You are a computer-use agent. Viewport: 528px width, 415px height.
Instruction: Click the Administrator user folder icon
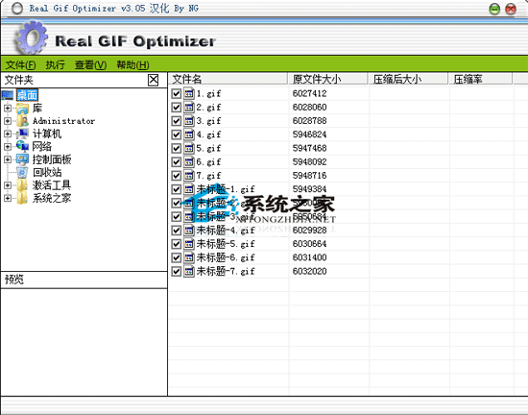(22, 121)
